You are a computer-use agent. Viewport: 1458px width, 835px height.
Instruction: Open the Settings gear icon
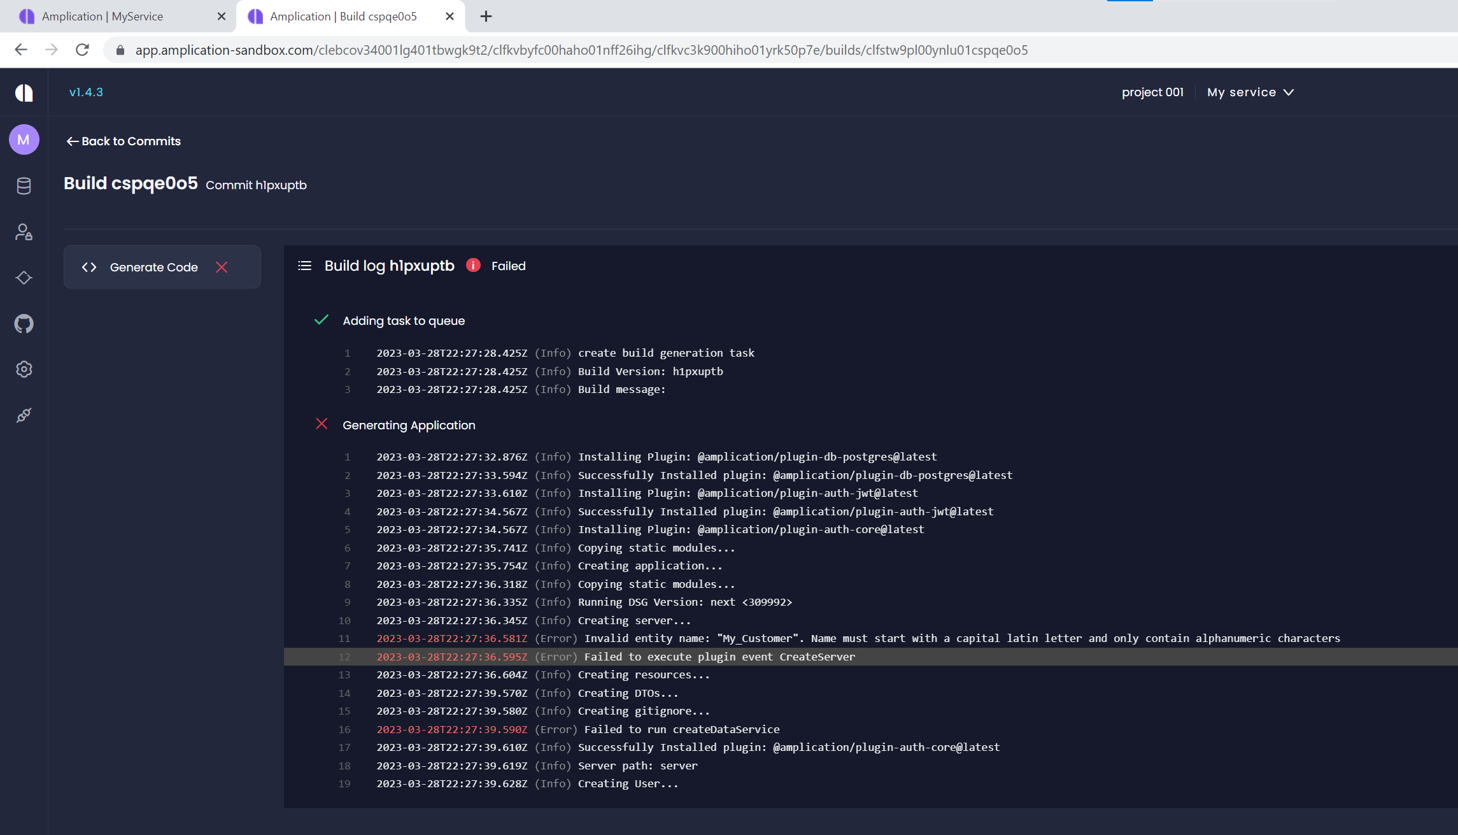[x=24, y=369]
